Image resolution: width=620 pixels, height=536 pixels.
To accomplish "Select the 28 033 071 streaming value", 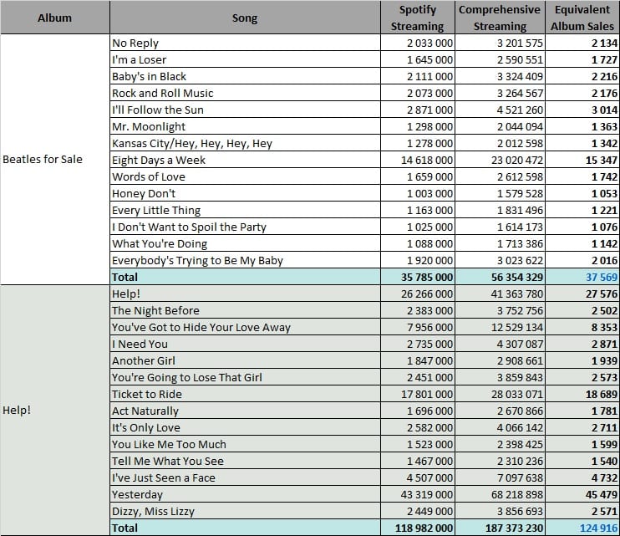I will coord(500,394).
